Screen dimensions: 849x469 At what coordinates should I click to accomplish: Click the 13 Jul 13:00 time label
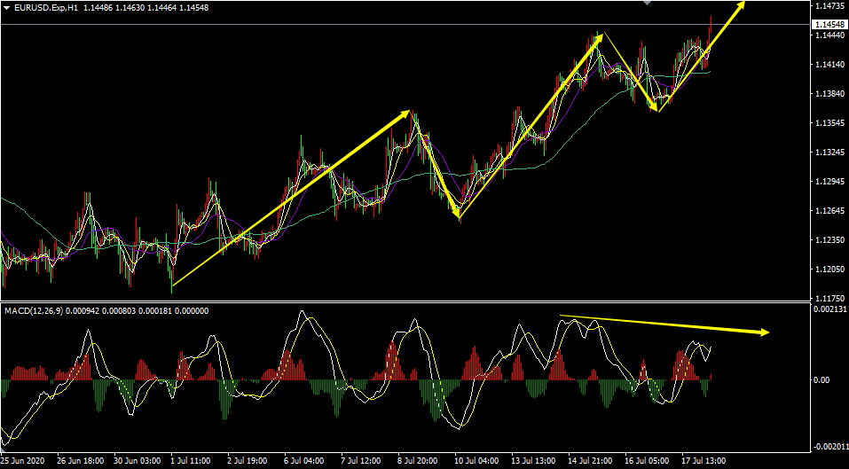533,461
